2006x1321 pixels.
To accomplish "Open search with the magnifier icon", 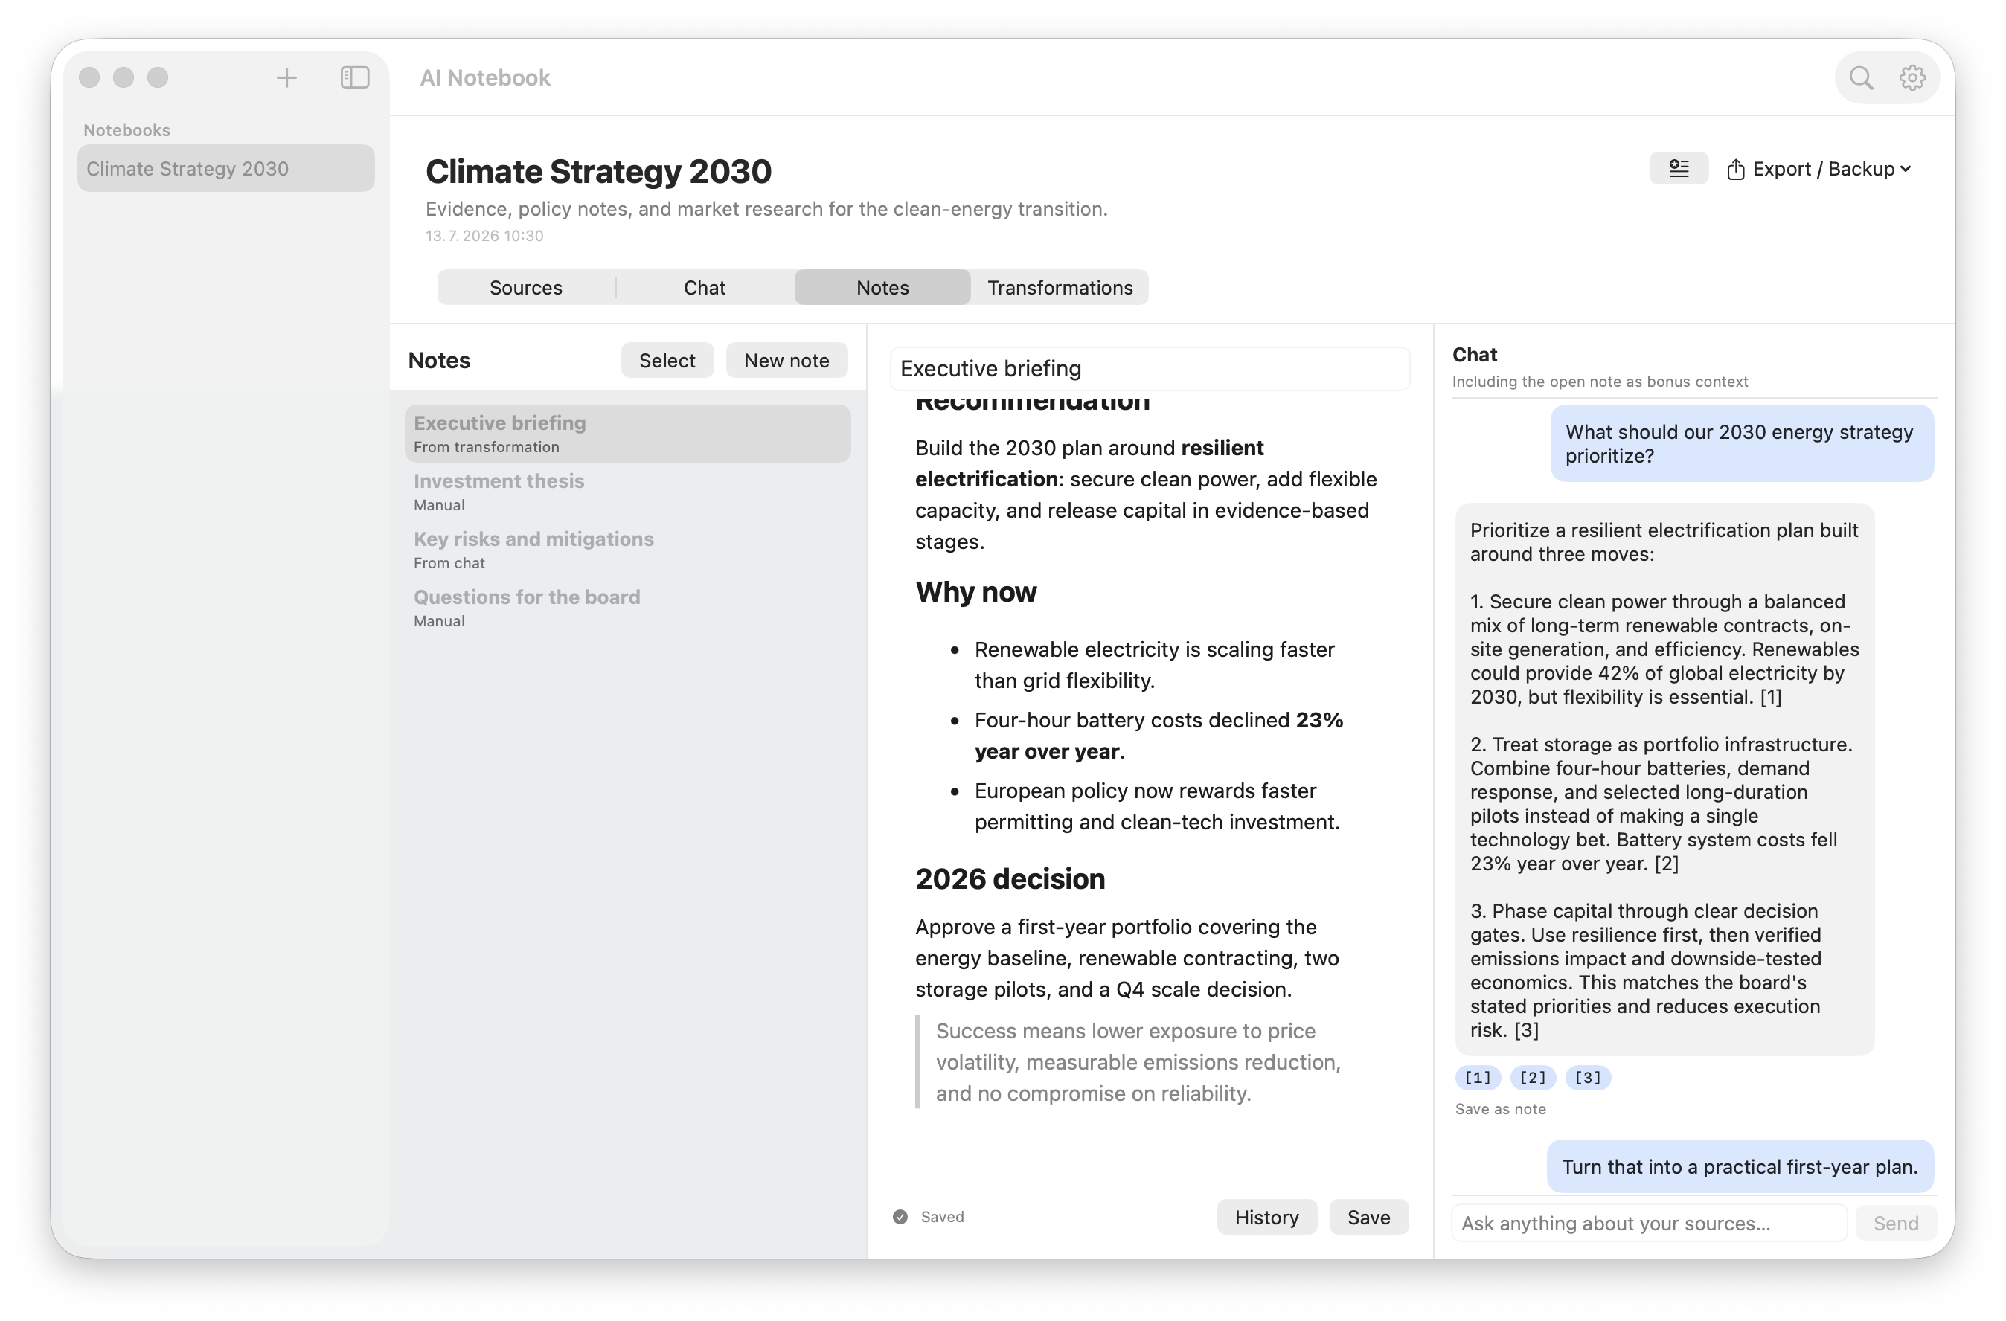I will (1861, 77).
